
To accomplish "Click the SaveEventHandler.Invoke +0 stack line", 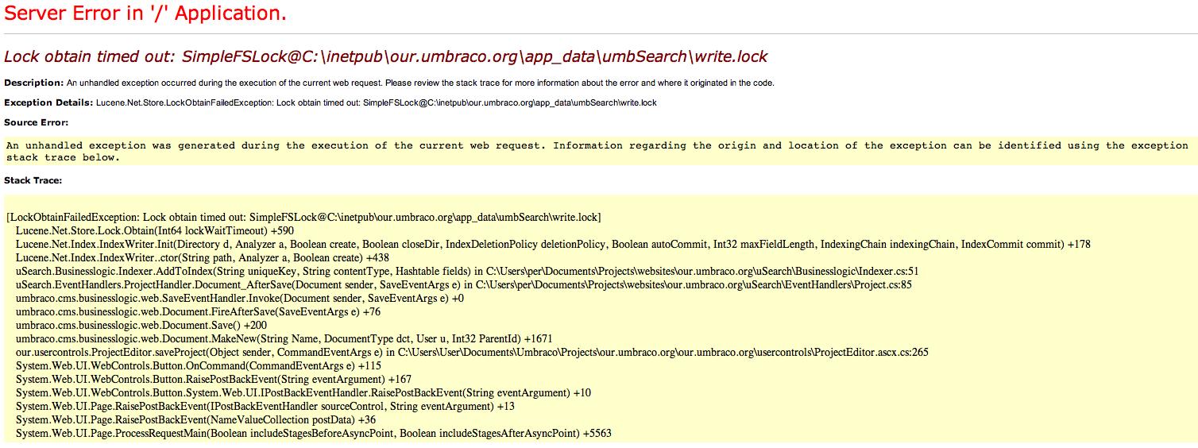I will pos(240,298).
